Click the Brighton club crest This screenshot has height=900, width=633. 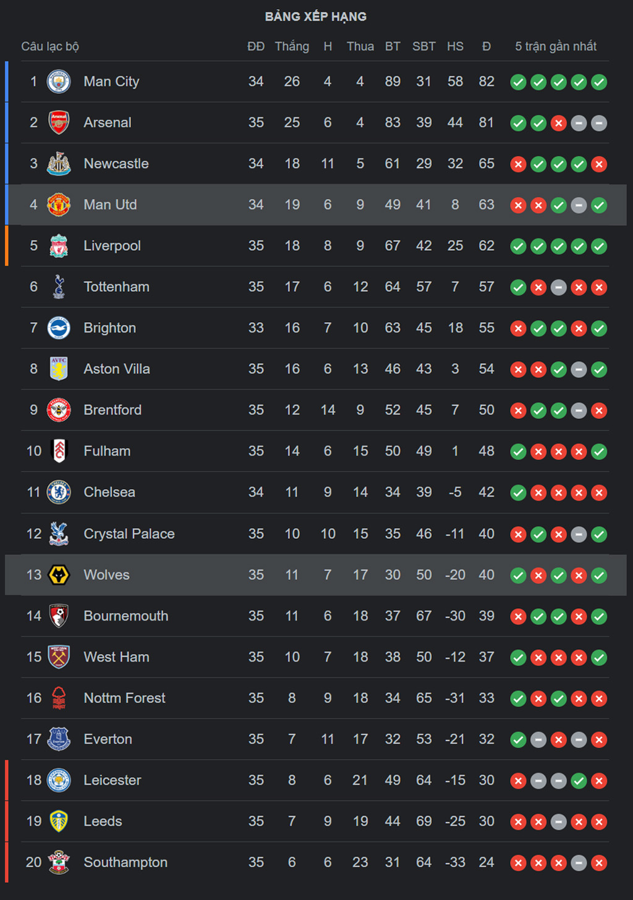tap(59, 328)
